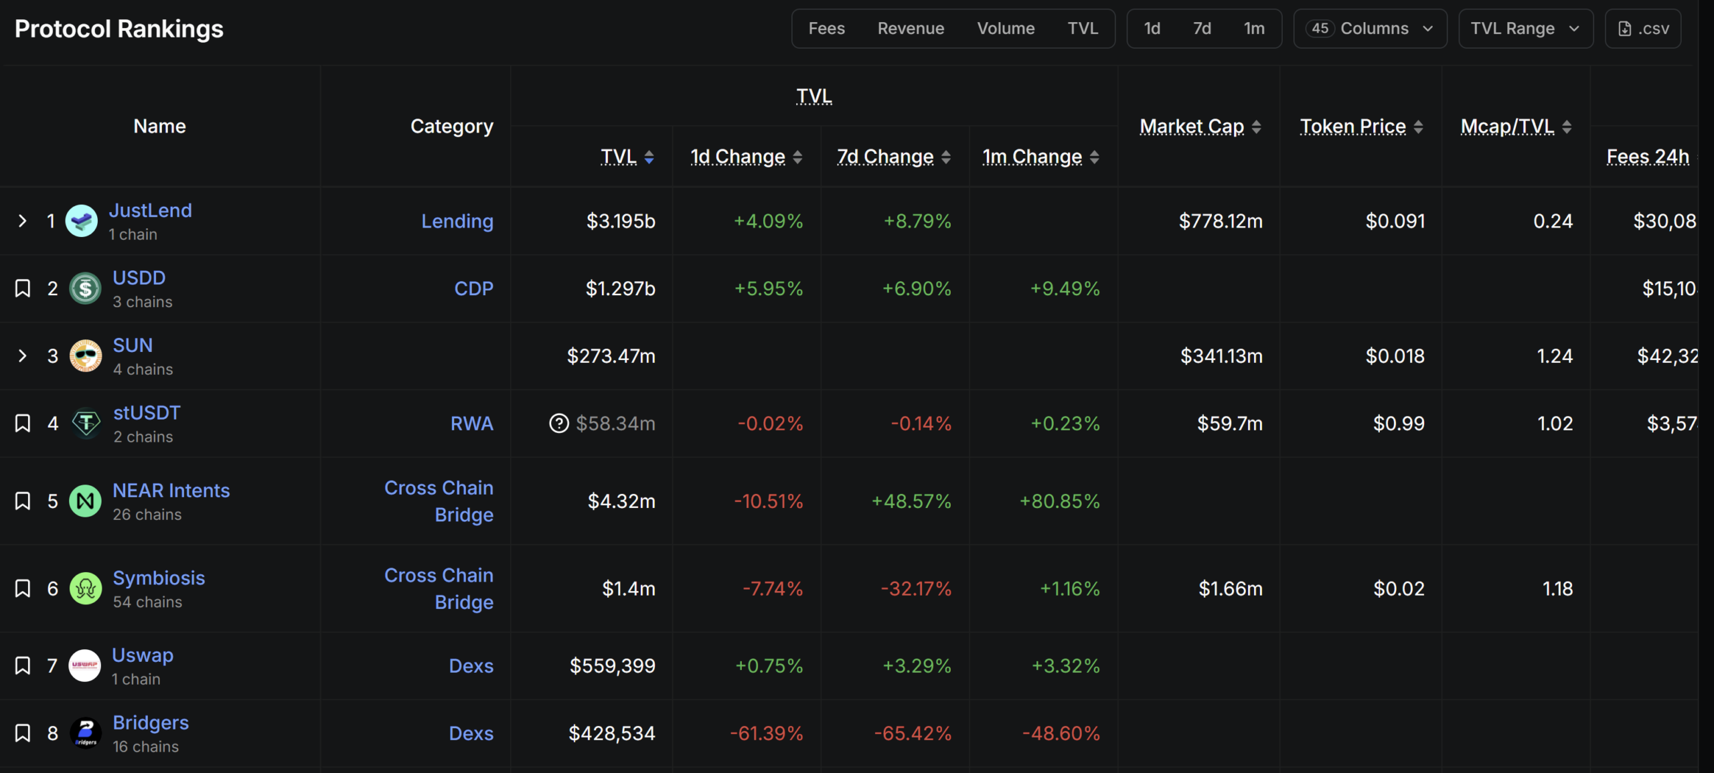The height and width of the screenshot is (773, 1714).
Task: Click USDD TVL value $1.297b
Action: point(621,288)
